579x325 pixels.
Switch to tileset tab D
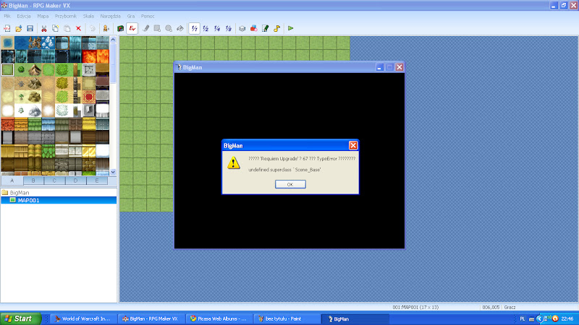click(75, 181)
